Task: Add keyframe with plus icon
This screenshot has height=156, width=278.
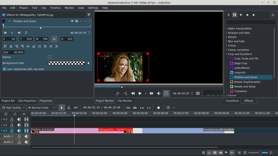Action: click(x=12, y=33)
